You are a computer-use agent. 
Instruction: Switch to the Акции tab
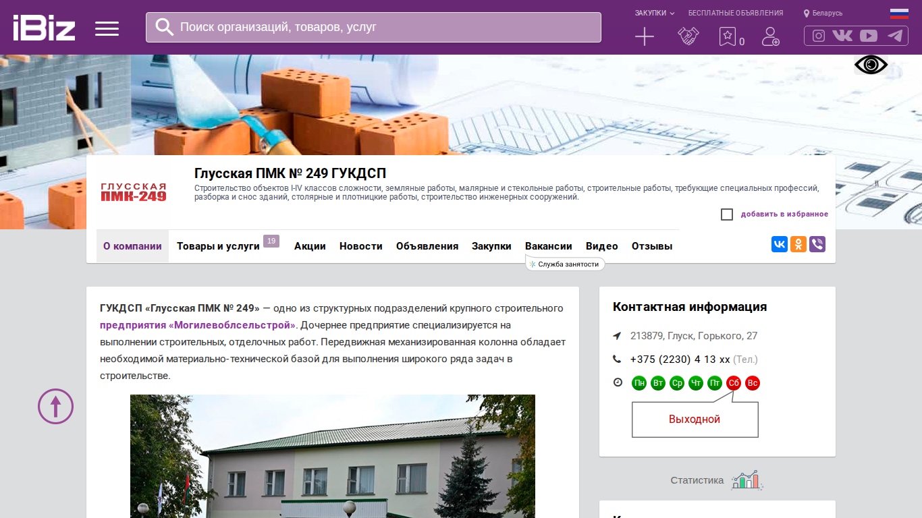coord(310,246)
